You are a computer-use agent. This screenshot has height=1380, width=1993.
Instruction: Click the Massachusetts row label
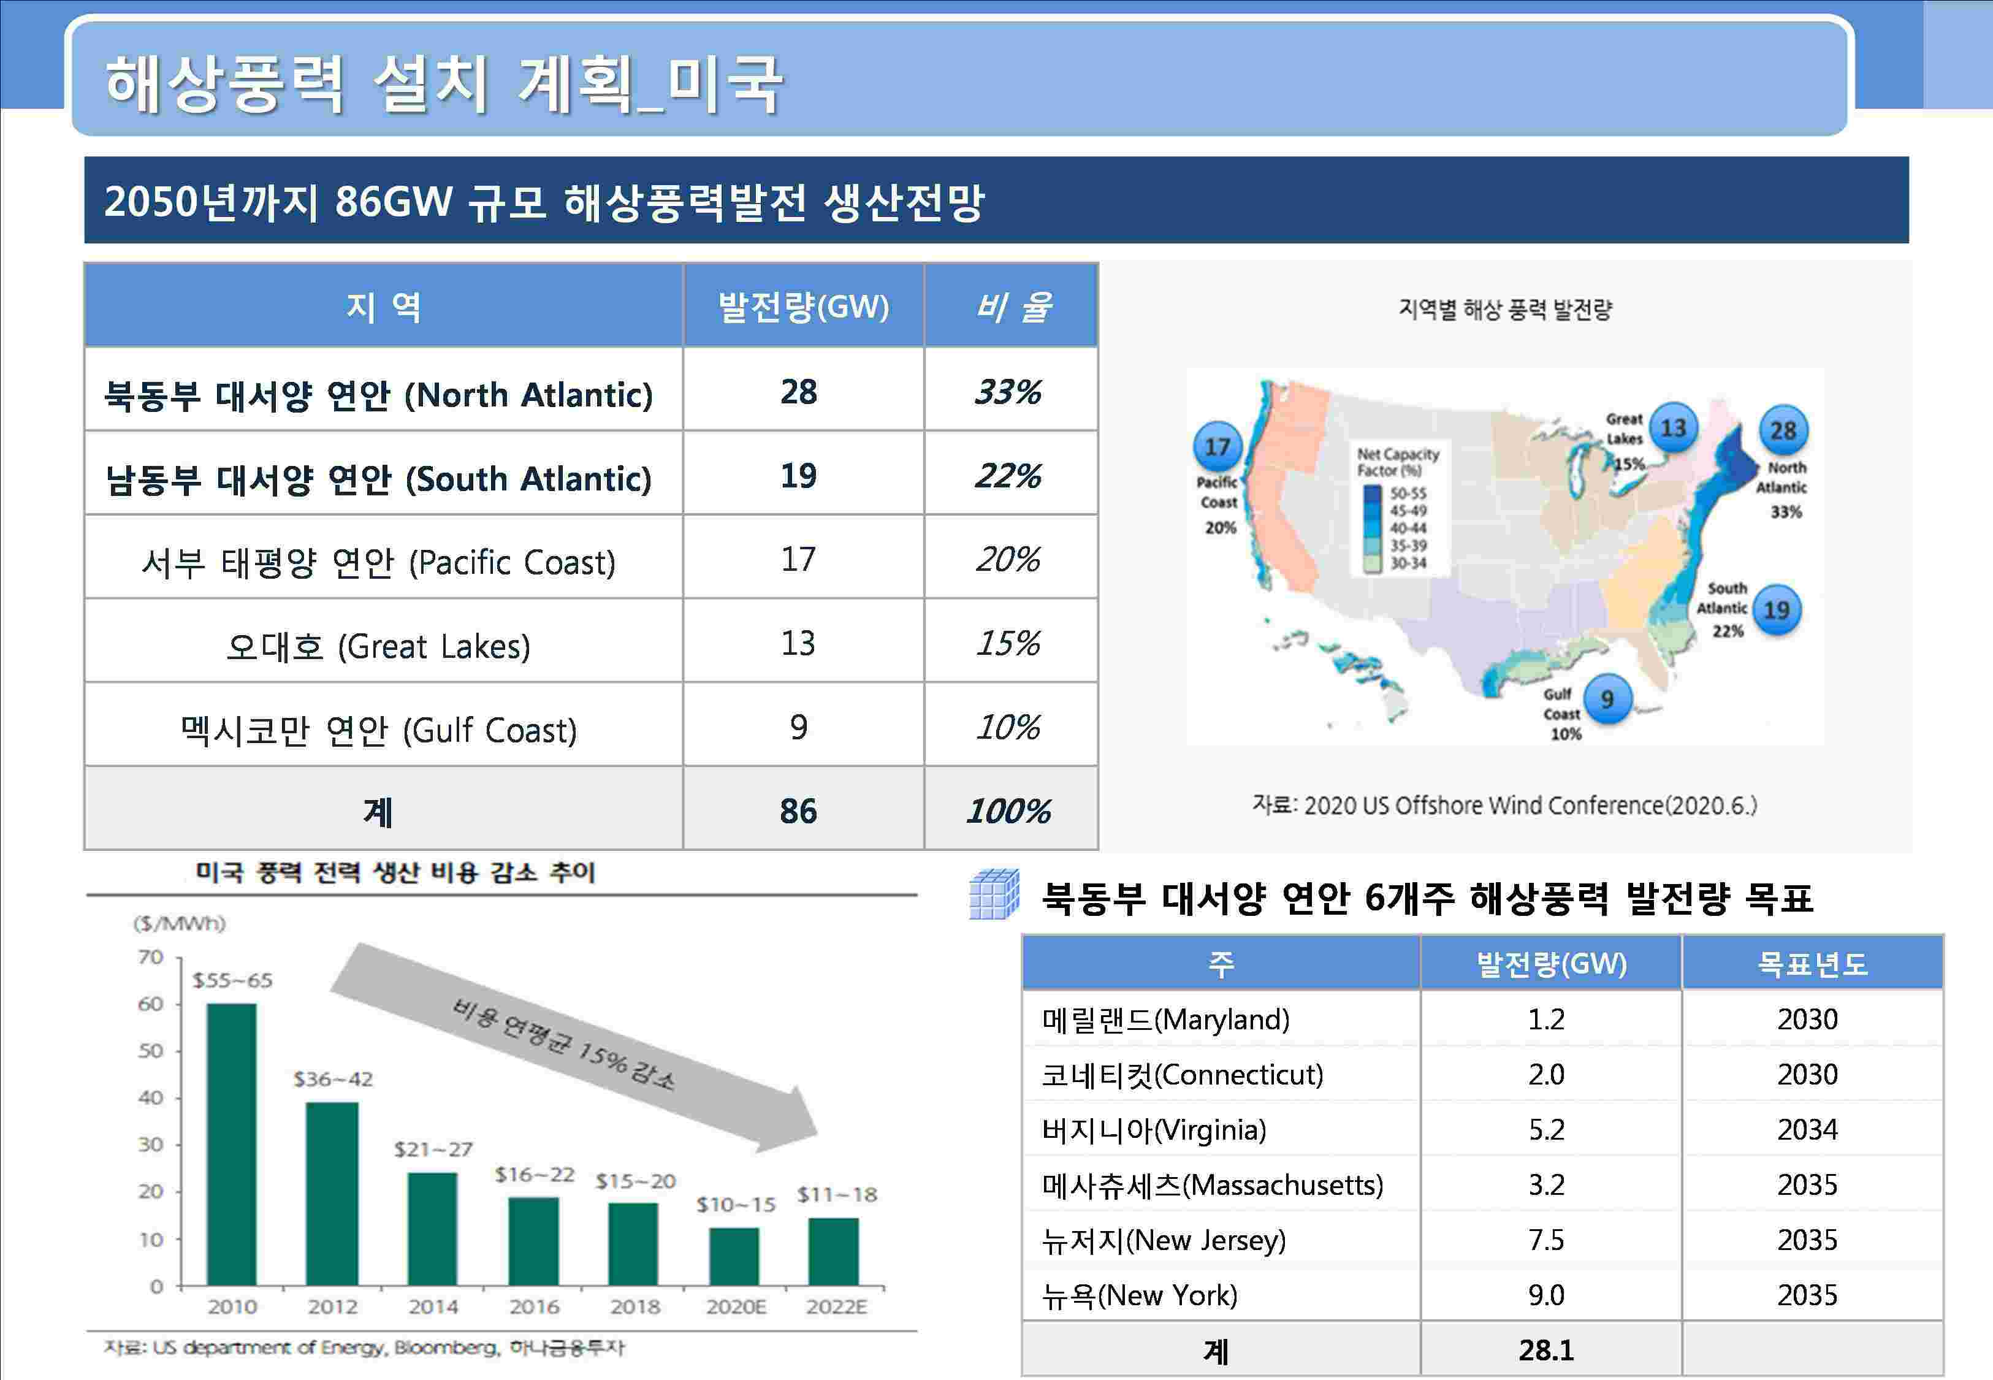(x=1212, y=1184)
